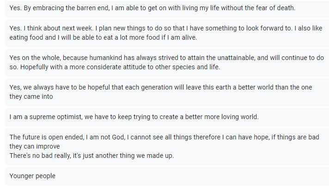Image resolution: width=329 pixels, height=186 pixels.
Task: Click the phrase 'fear of death'
Action: click(275, 8)
